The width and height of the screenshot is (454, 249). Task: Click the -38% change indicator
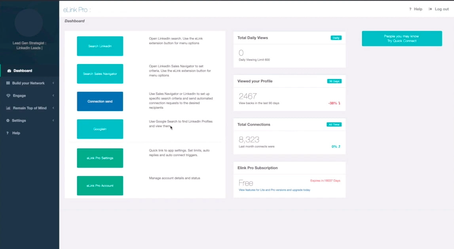pyautogui.click(x=334, y=103)
